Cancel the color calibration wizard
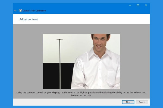Image resolution: width=163 pixels, height=108 pixels. point(142,102)
